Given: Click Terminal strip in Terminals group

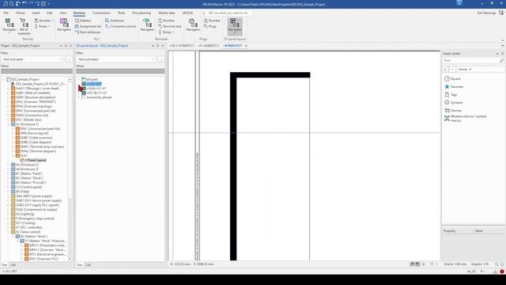Looking at the screenshot, I should point(170,26).
